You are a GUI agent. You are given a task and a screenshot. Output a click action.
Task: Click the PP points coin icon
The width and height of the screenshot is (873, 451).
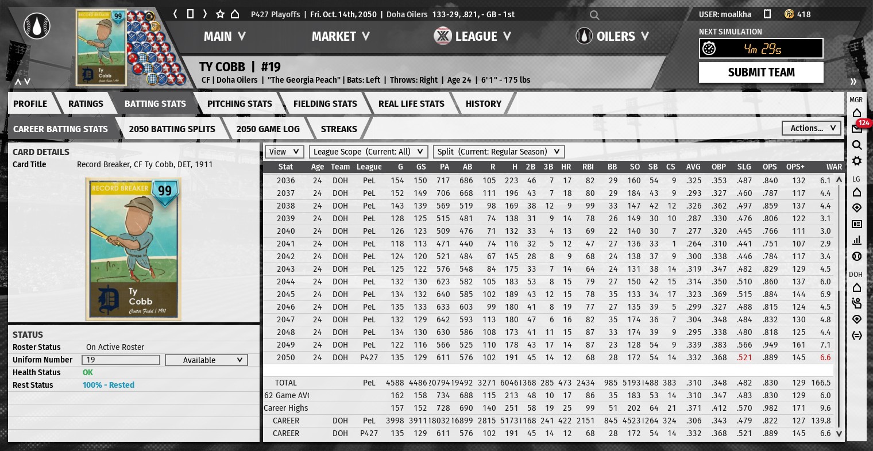tap(789, 14)
